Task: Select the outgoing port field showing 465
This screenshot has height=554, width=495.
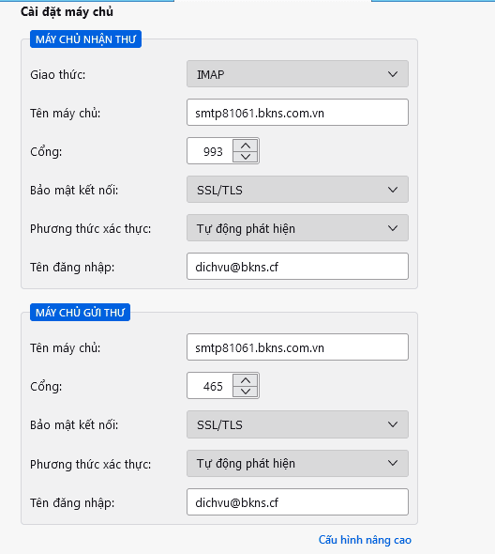Action: (x=211, y=386)
